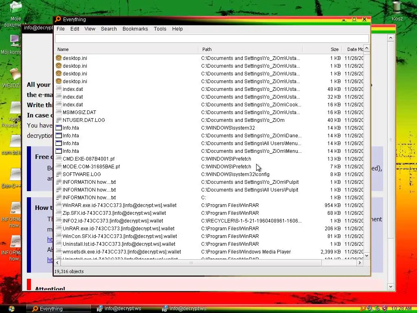Open the Edit menu
Screen dimensions: 417x313
click(75, 29)
